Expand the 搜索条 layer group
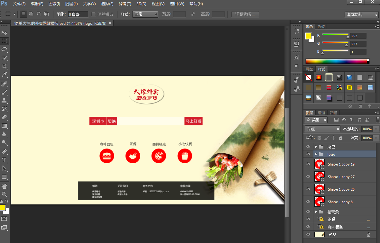The height and width of the screenshot is (243, 380). point(316,212)
